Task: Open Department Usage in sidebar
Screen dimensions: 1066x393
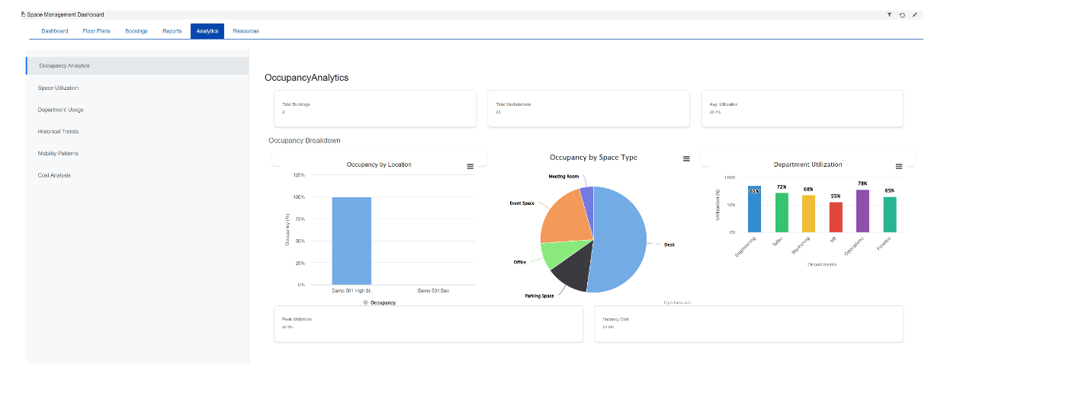Action: 61,110
